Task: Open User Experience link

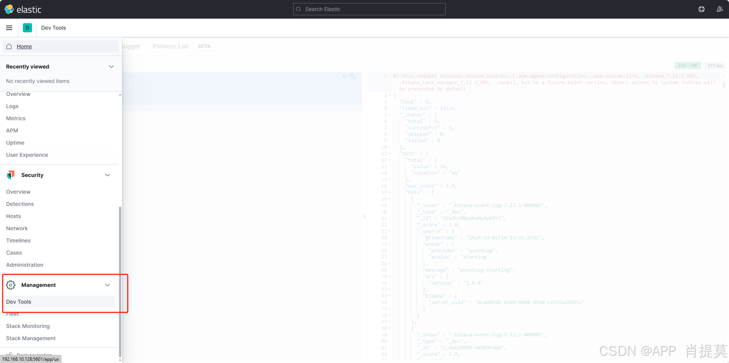Action: (x=27, y=155)
